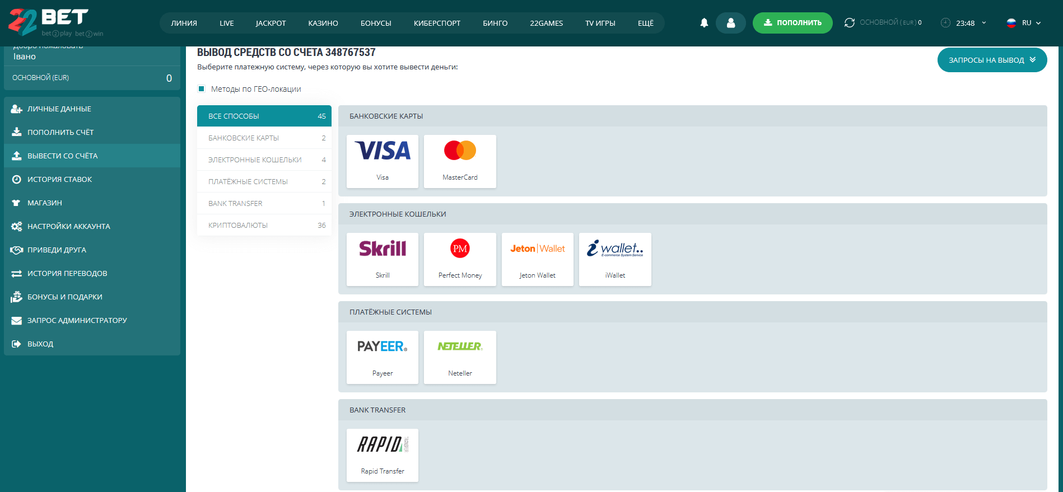Filter by Банковские карты
This screenshot has height=492, width=1063.
(264, 138)
